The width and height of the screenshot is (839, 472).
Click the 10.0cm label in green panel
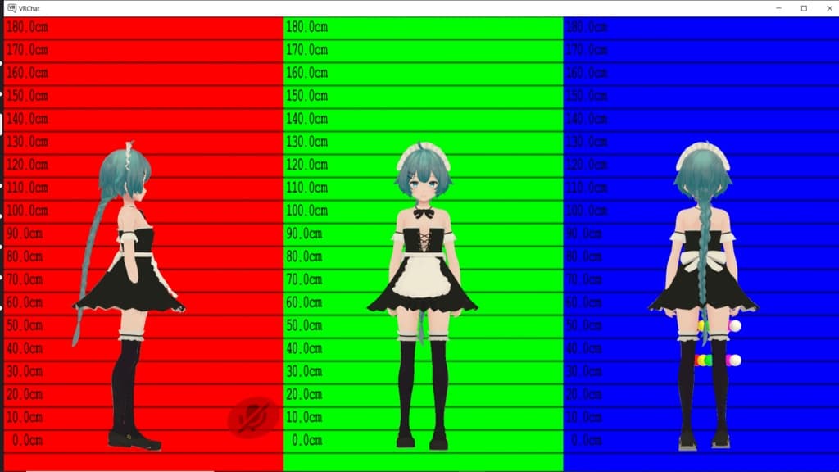pyautogui.click(x=304, y=418)
